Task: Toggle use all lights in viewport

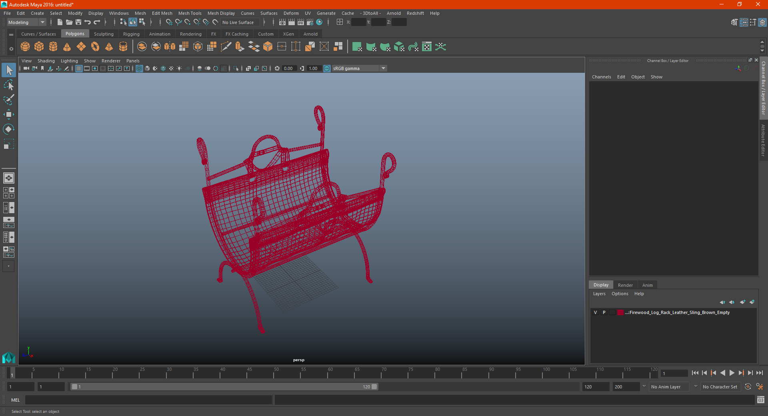Action: (179, 68)
